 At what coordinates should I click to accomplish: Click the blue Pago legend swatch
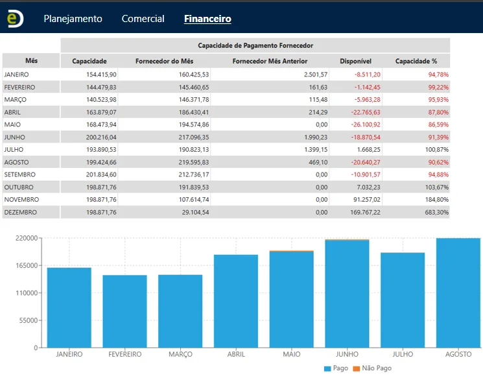click(327, 368)
